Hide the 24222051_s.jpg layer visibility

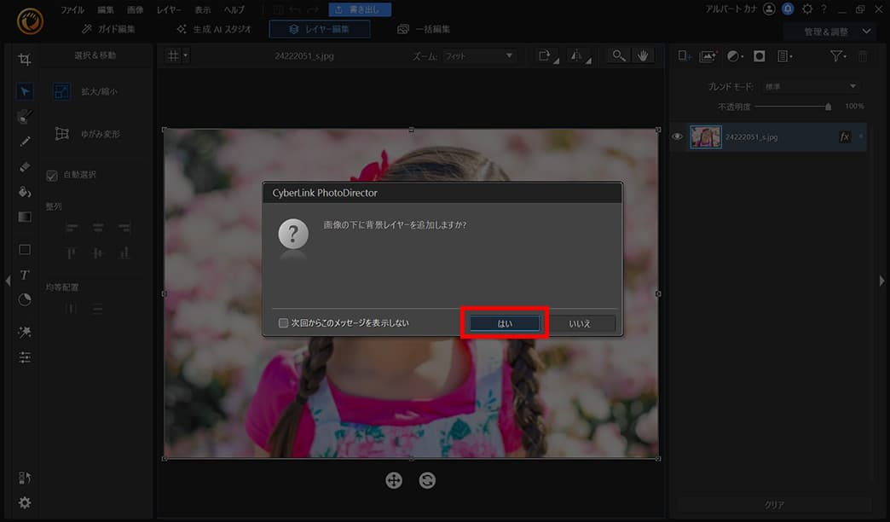[677, 136]
